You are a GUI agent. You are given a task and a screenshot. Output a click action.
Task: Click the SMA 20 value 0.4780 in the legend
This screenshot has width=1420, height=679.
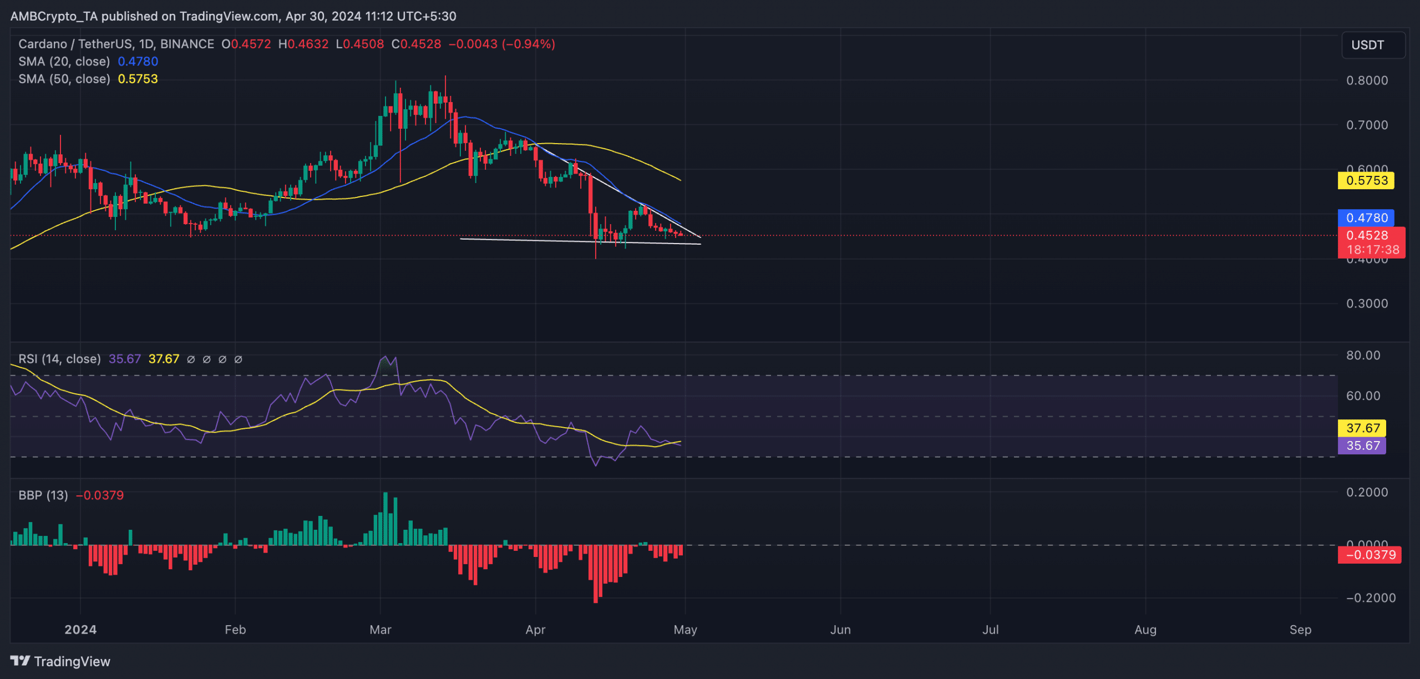[x=138, y=62]
